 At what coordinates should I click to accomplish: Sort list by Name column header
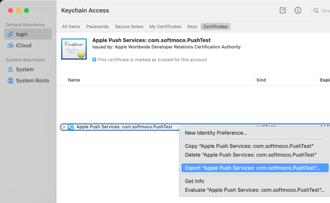tap(74, 80)
